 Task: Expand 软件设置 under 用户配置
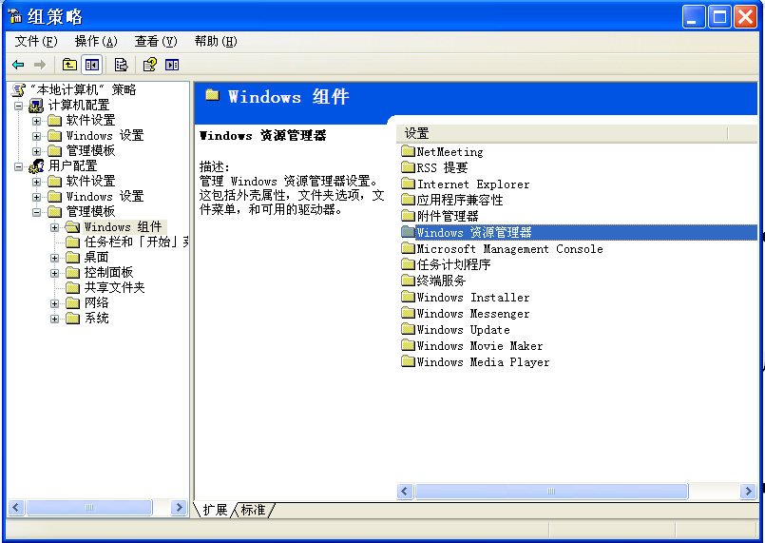click(x=37, y=182)
